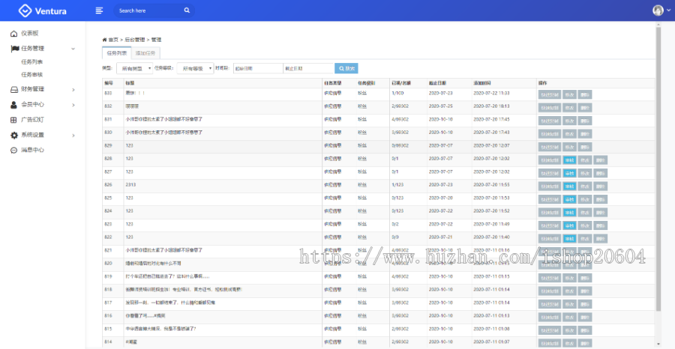Open 任务审核 in the sidebar submenu
Image resolution: width=675 pixels, height=349 pixels.
tap(32, 74)
